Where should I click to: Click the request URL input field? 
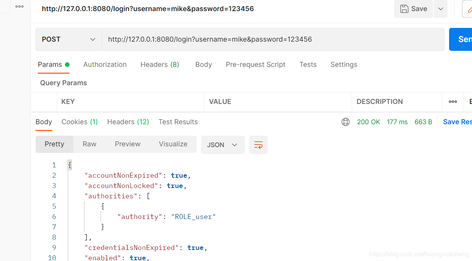click(x=273, y=39)
